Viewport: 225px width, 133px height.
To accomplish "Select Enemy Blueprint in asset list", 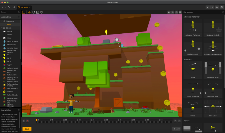I will [x=12, y=41].
